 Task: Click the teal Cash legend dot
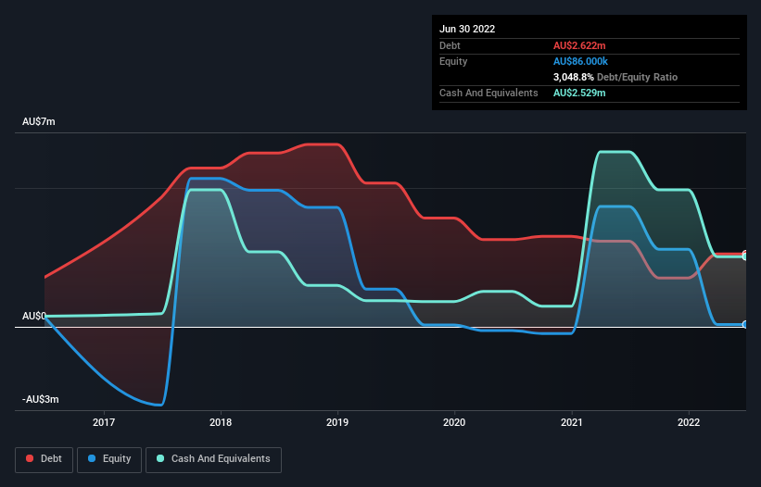click(160, 458)
